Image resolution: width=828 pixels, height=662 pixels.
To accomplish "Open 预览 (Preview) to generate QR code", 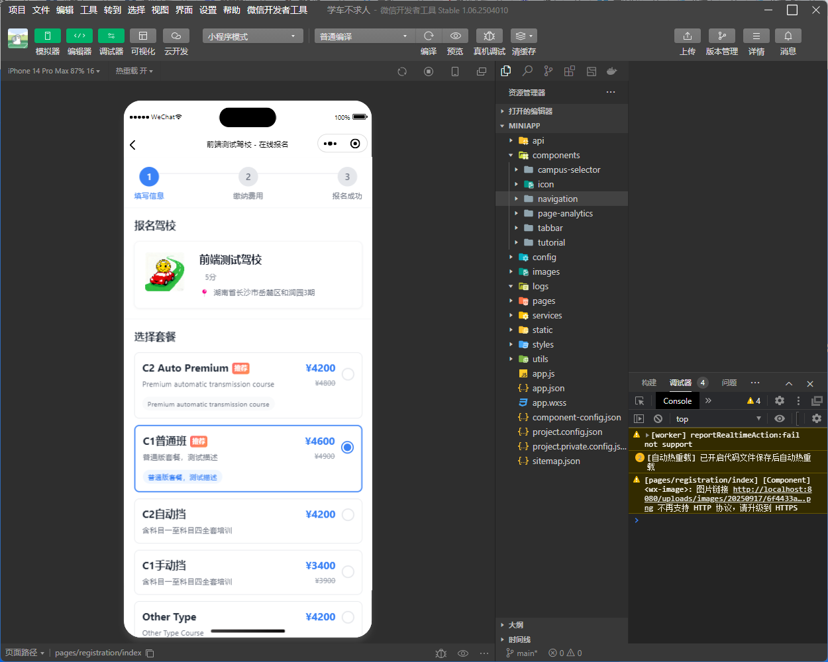I will (455, 36).
